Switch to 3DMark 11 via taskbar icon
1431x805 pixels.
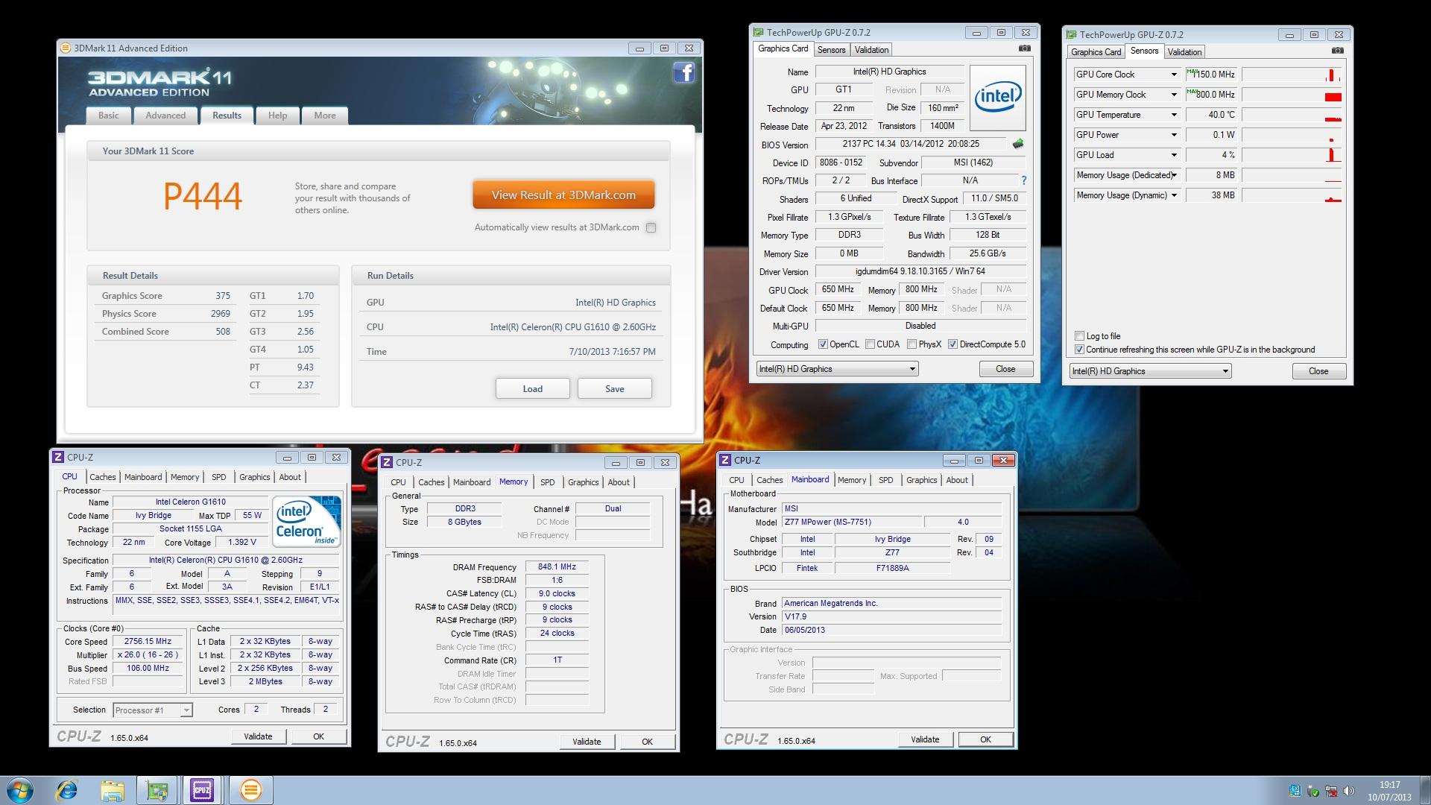coord(251,790)
